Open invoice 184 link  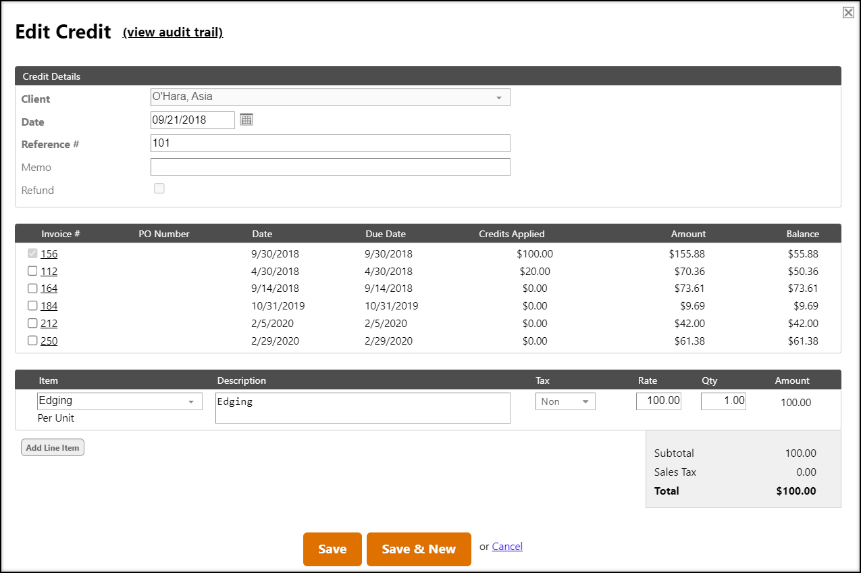[x=49, y=306]
